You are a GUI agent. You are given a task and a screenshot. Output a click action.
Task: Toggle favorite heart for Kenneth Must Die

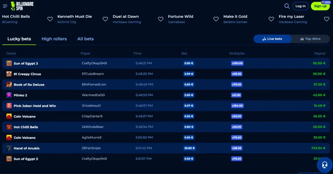105,19
